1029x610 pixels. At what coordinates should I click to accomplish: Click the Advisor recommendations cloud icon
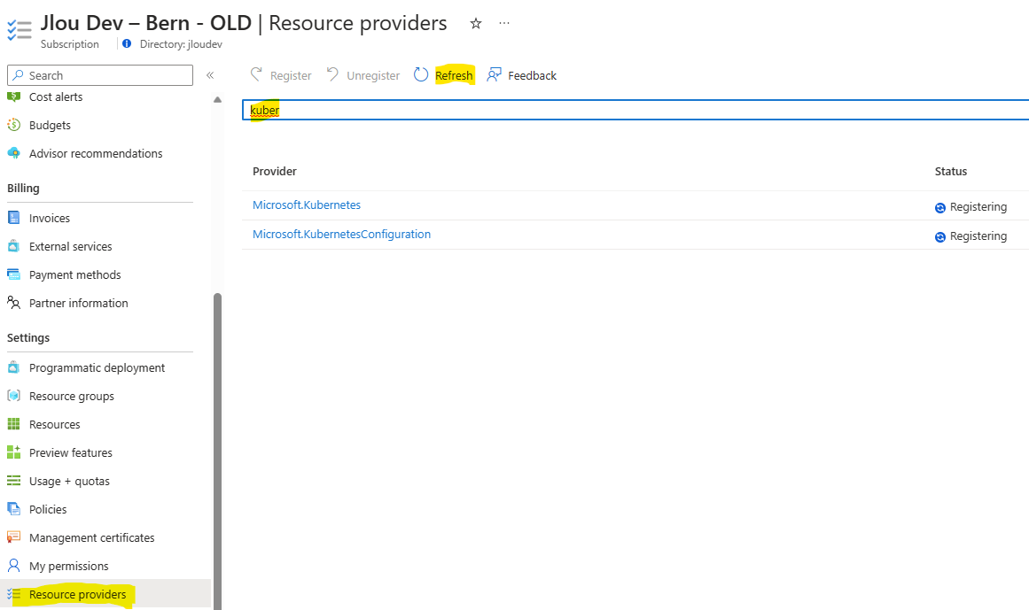point(14,152)
